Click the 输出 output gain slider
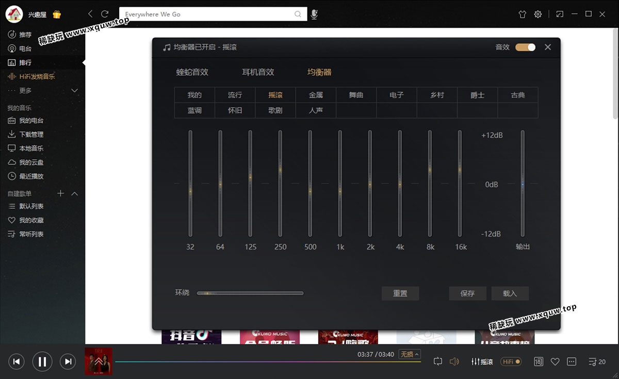Viewport: 619px width, 379px height. pos(523,183)
